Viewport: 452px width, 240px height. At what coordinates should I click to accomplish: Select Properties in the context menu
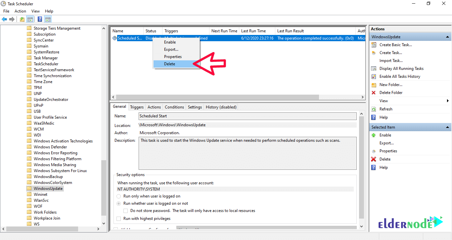tap(172, 56)
